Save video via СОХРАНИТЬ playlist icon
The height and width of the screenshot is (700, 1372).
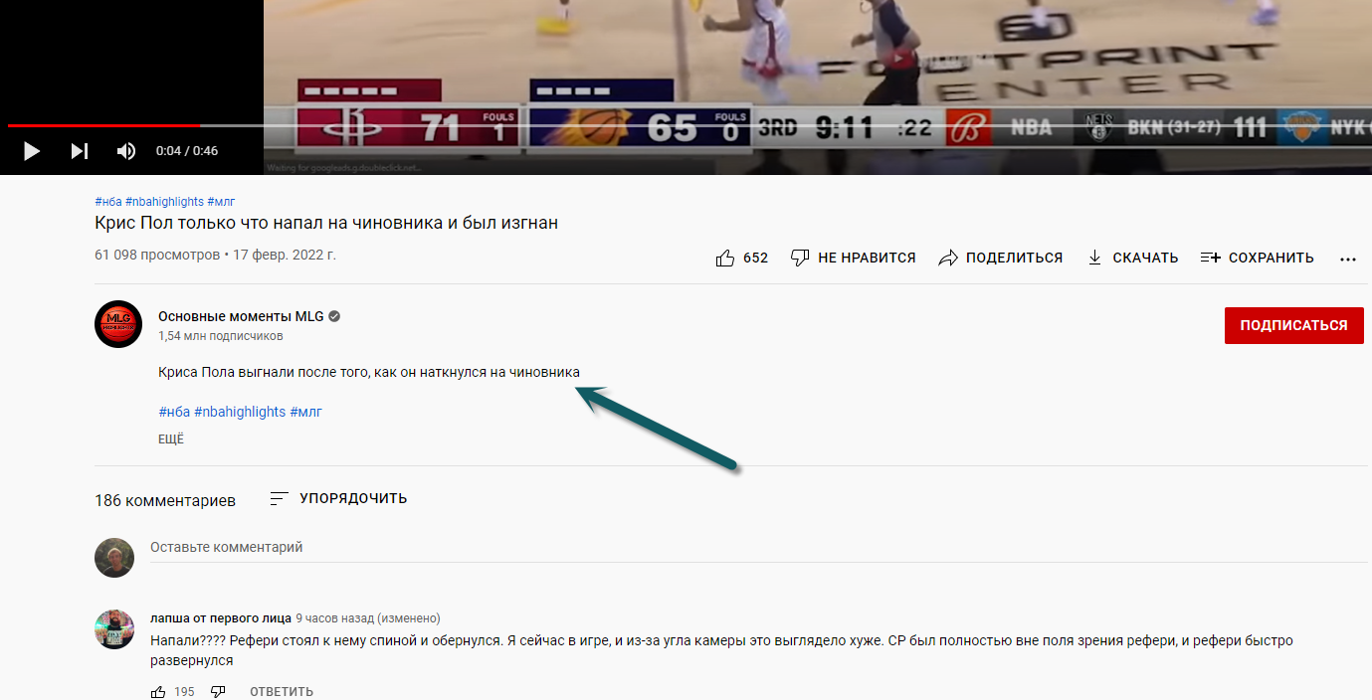coord(1210,258)
